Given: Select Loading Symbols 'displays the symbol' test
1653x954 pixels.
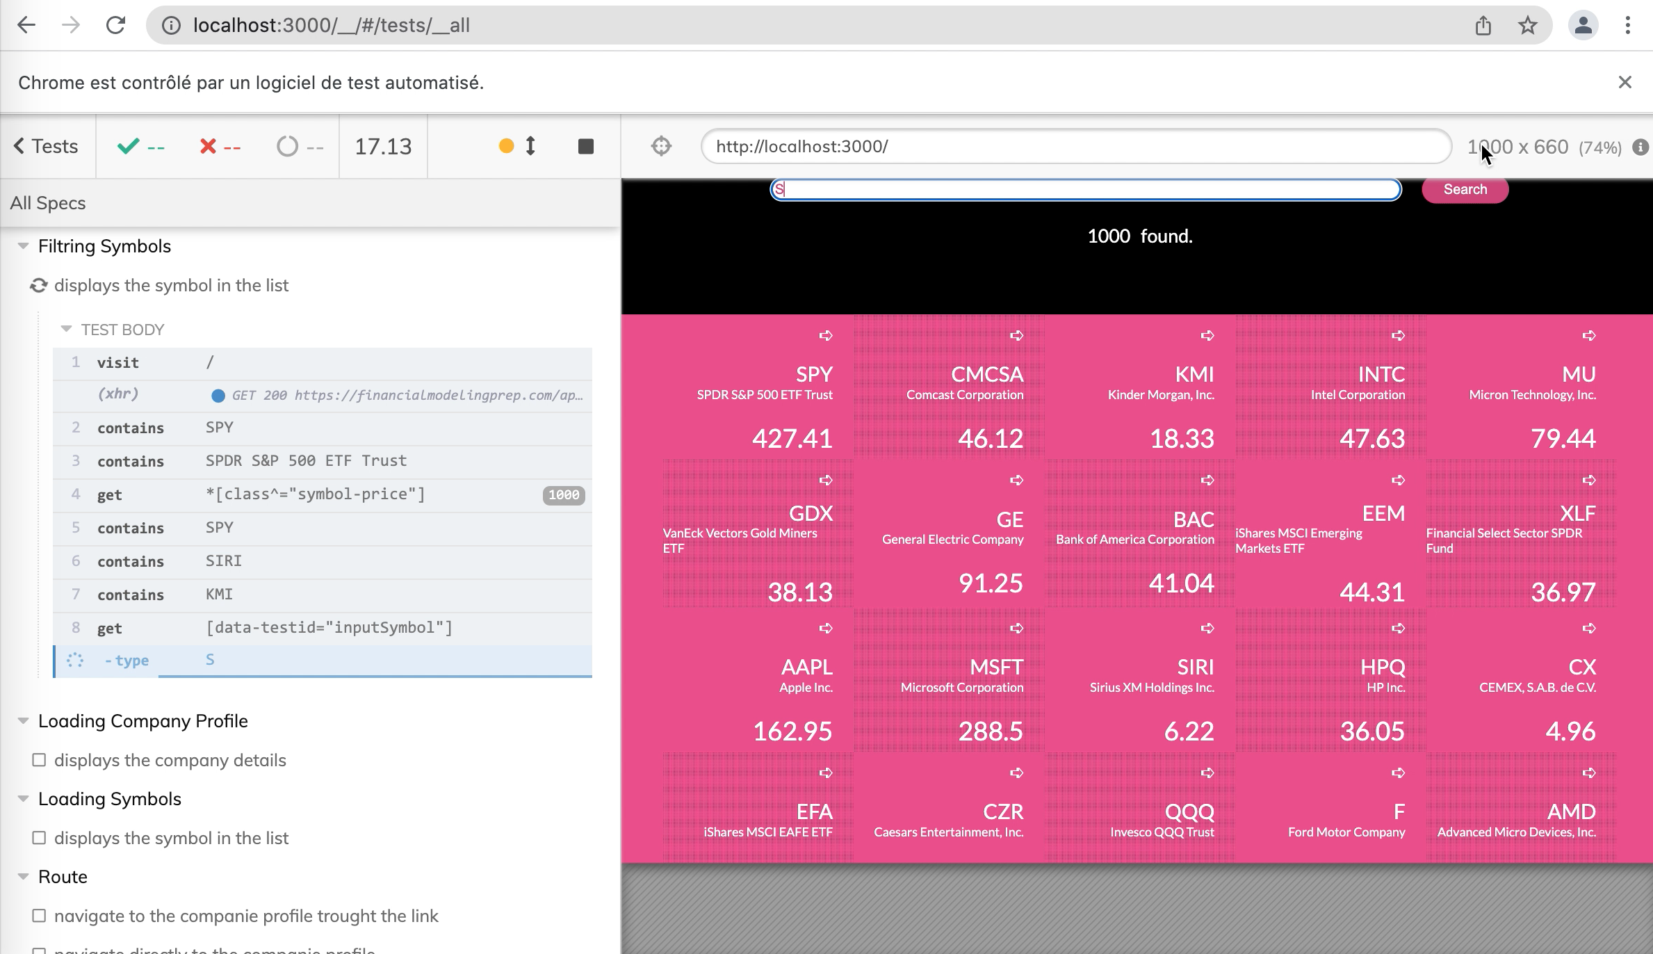Looking at the screenshot, I should click(170, 838).
